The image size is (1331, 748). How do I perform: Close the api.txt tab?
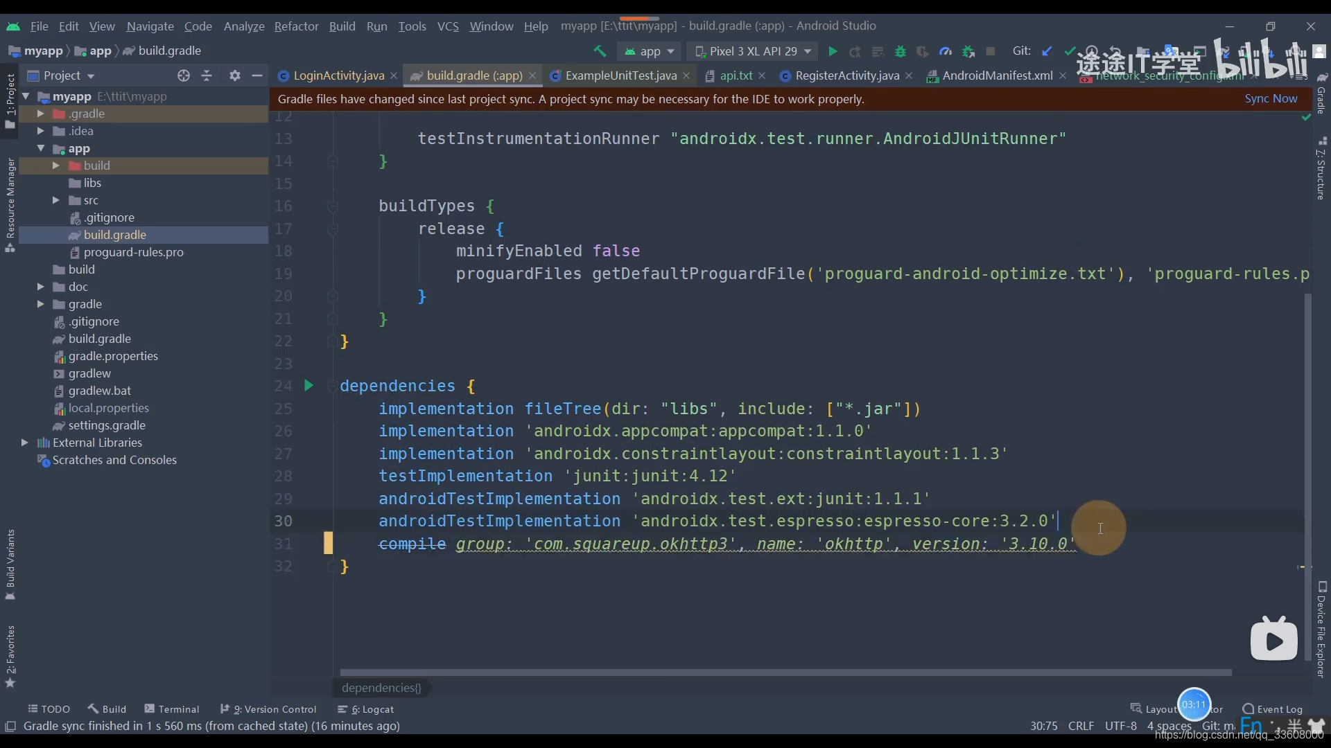pyautogui.click(x=762, y=75)
